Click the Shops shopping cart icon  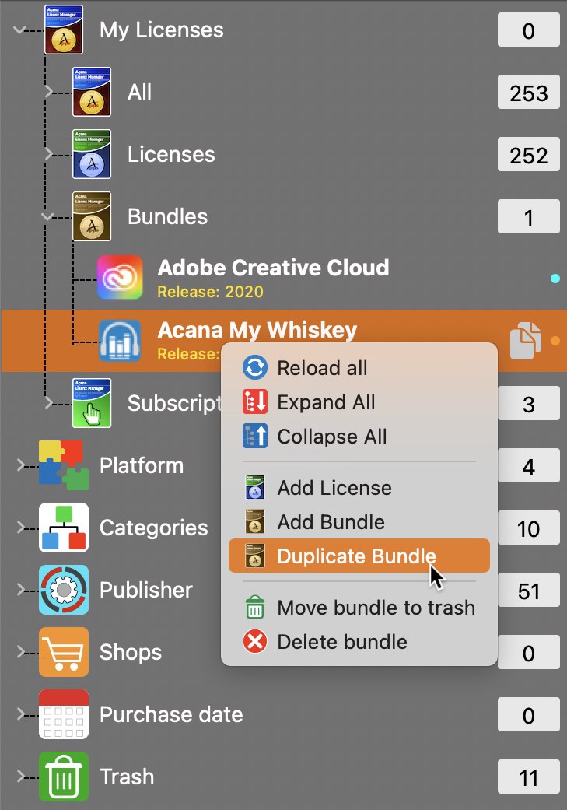(64, 652)
